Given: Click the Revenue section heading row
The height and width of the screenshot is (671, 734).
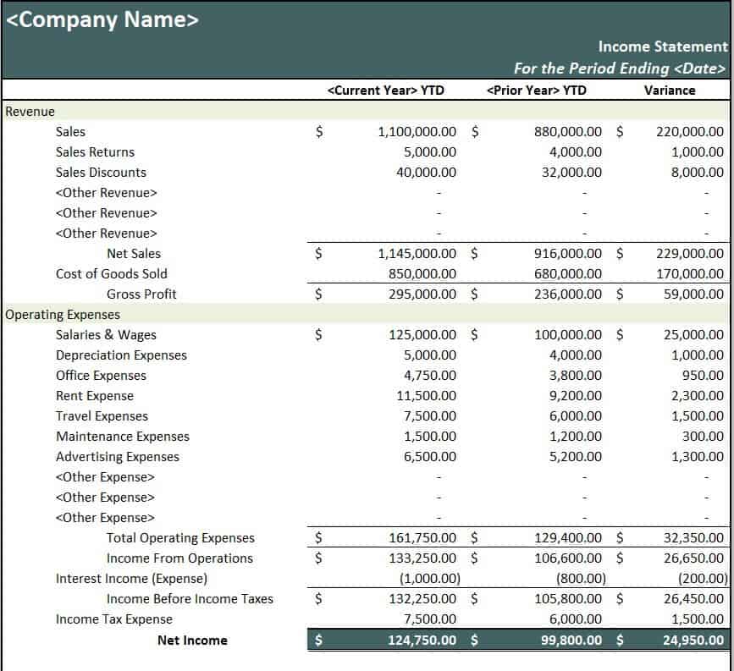Looking at the screenshot, I should [x=30, y=111].
